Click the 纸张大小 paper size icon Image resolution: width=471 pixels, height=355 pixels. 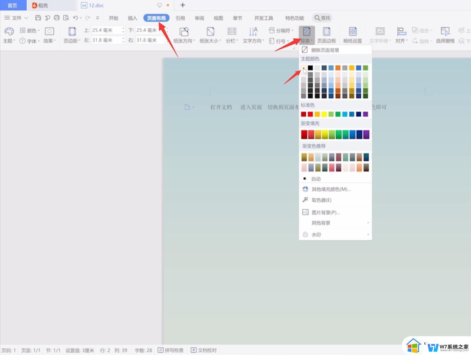pyautogui.click(x=210, y=32)
